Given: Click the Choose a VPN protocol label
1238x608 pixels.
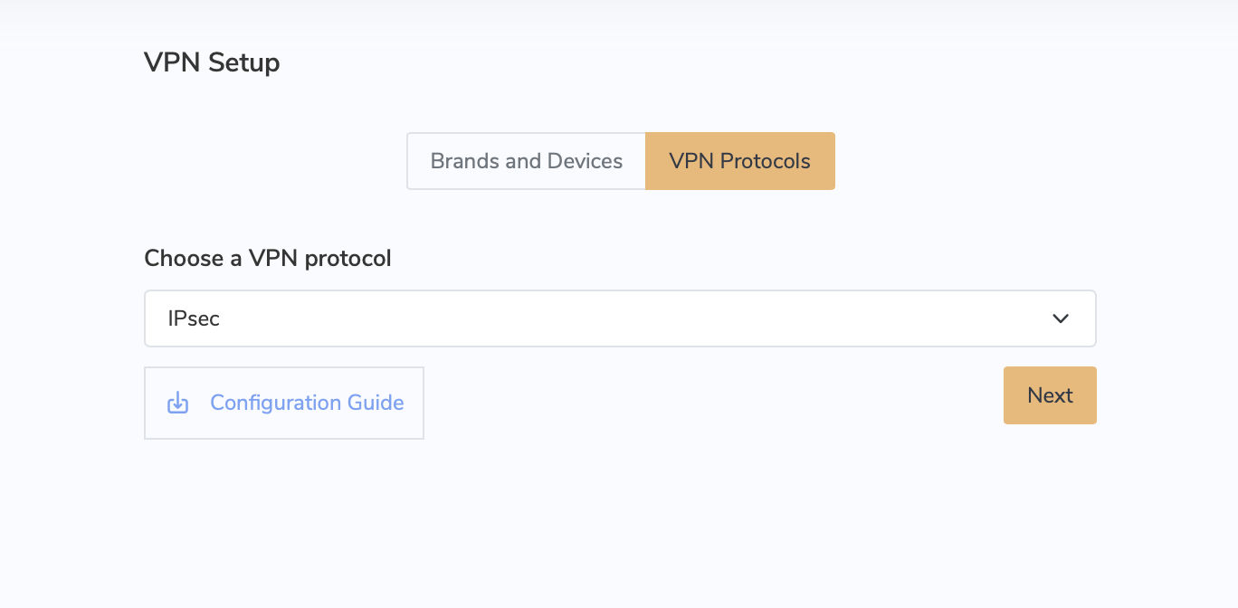Looking at the screenshot, I should (x=268, y=258).
